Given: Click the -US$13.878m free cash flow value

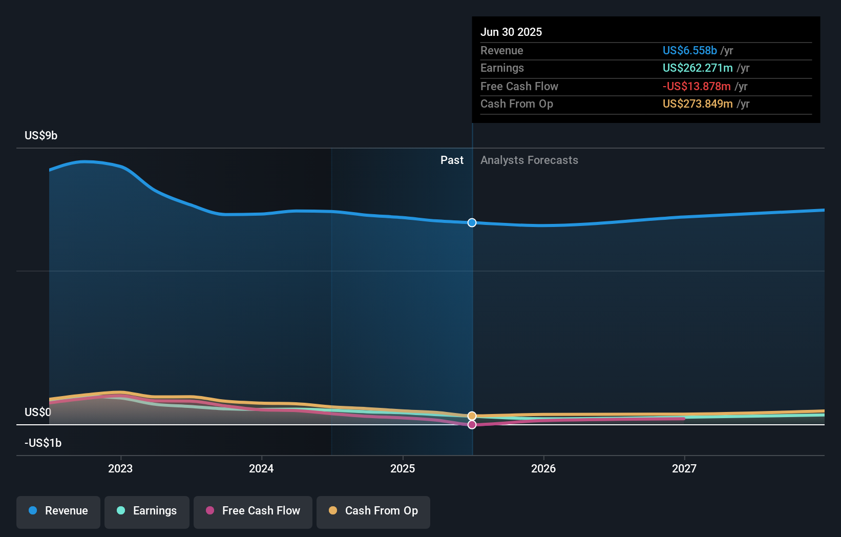Looking at the screenshot, I should pyautogui.click(x=697, y=86).
